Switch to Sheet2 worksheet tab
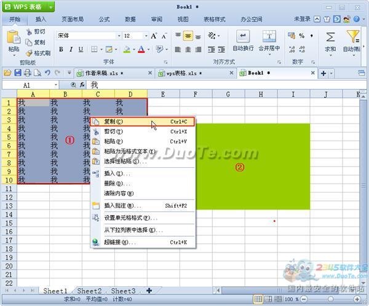Image resolution: width=369 pixels, height=306 pixels. 89,291
